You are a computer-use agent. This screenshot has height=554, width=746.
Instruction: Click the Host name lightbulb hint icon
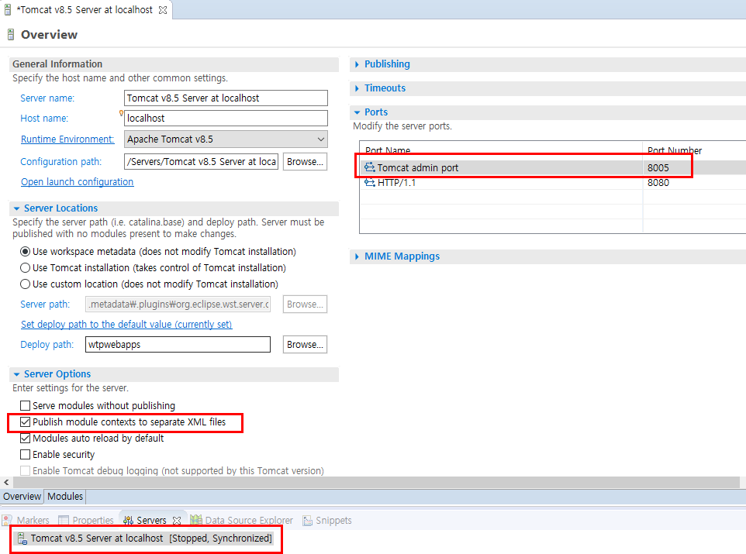pos(121,113)
